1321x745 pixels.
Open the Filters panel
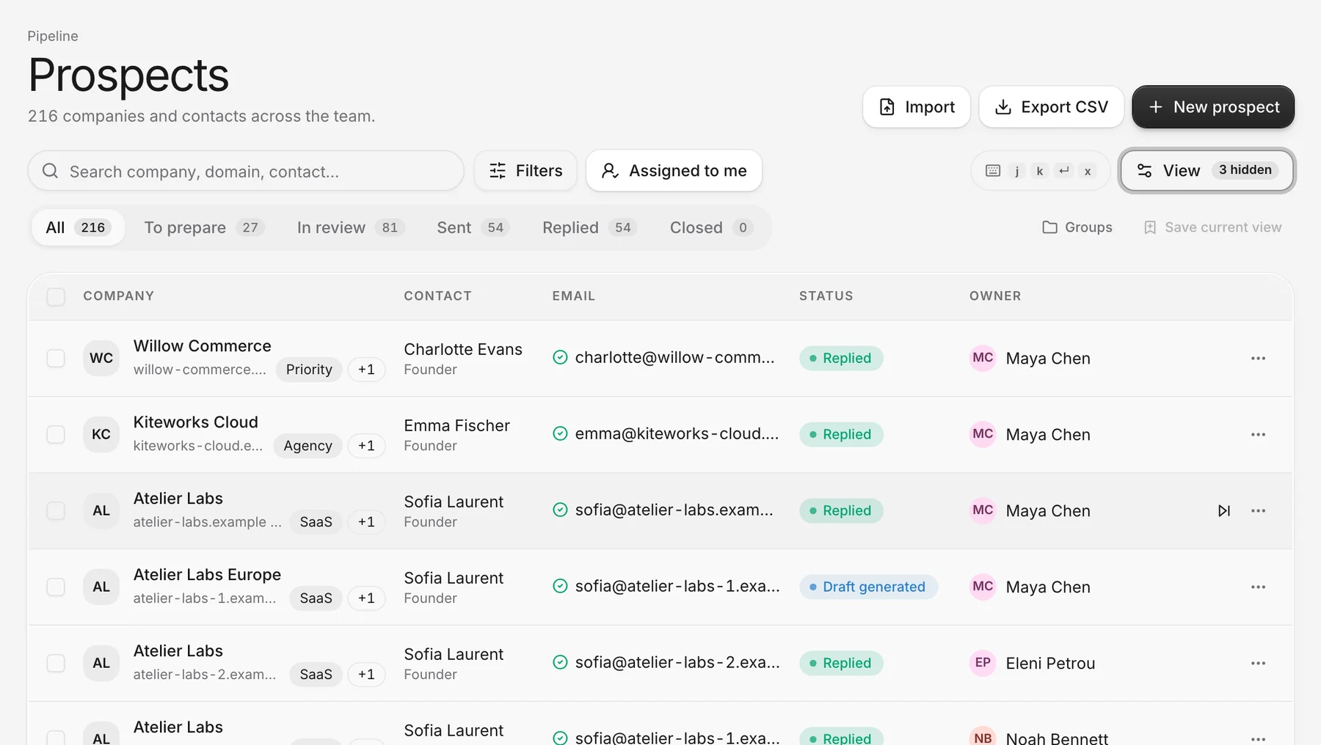(x=525, y=171)
